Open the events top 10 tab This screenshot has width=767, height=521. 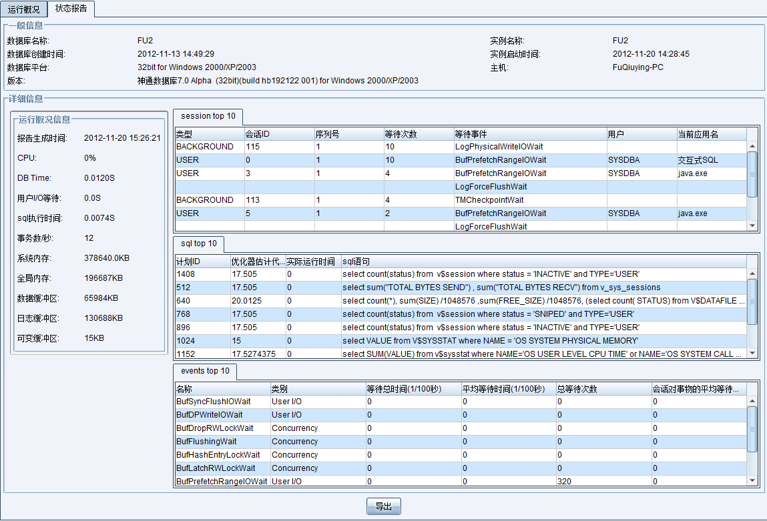(205, 371)
